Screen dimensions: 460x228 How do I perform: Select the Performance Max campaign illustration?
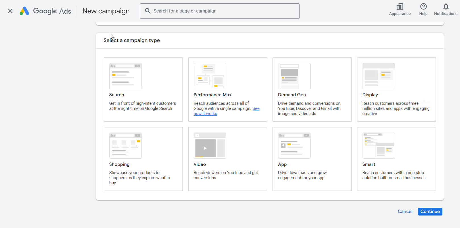coord(210,76)
